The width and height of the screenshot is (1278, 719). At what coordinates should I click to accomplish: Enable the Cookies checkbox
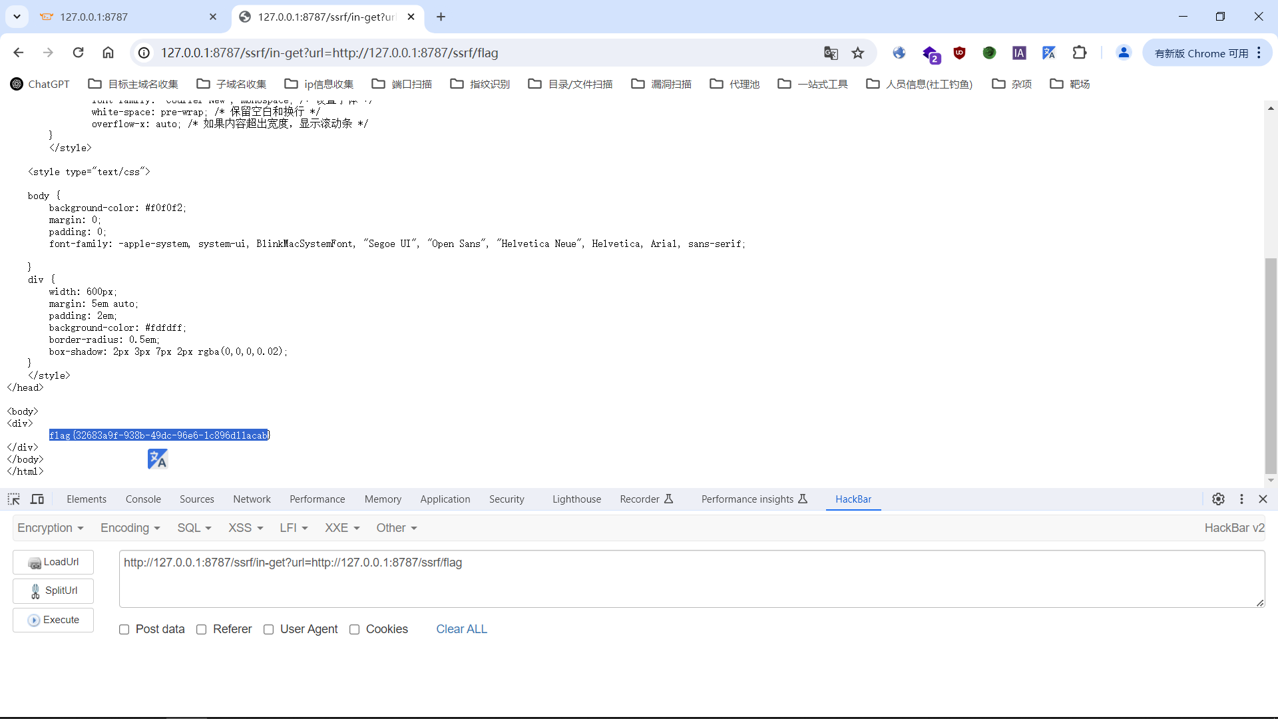click(355, 630)
